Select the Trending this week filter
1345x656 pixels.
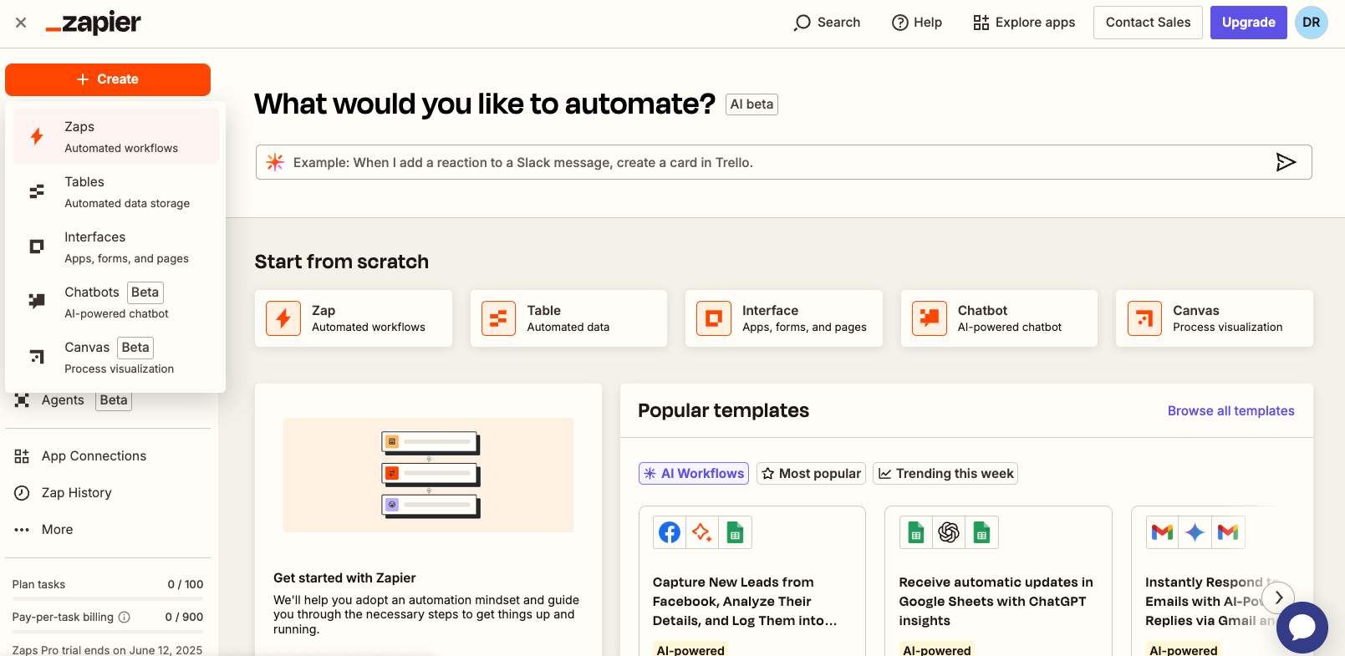click(945, 474)
